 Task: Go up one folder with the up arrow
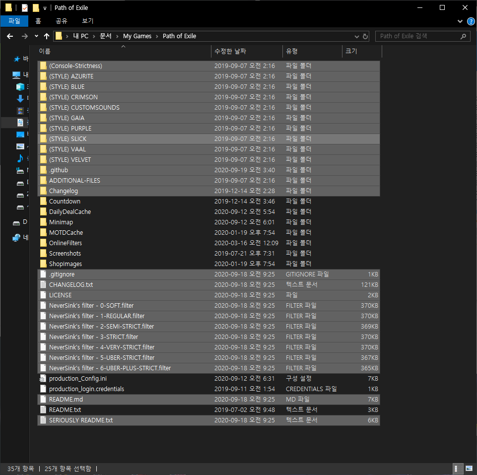point(47,36)
